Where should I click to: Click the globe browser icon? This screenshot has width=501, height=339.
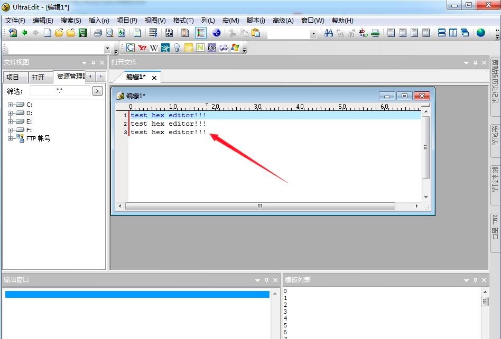pyautogui.click(x=480, y=33)
